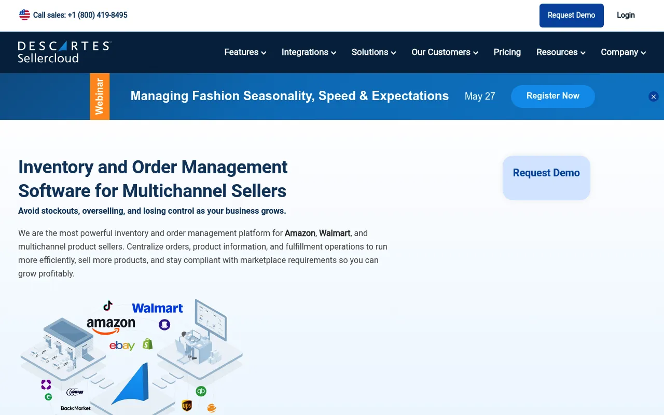The height and width of the screenshot is (415, 664).
Task: Expand the Our Customers dropdown chevron
Action: pos(476,53)
